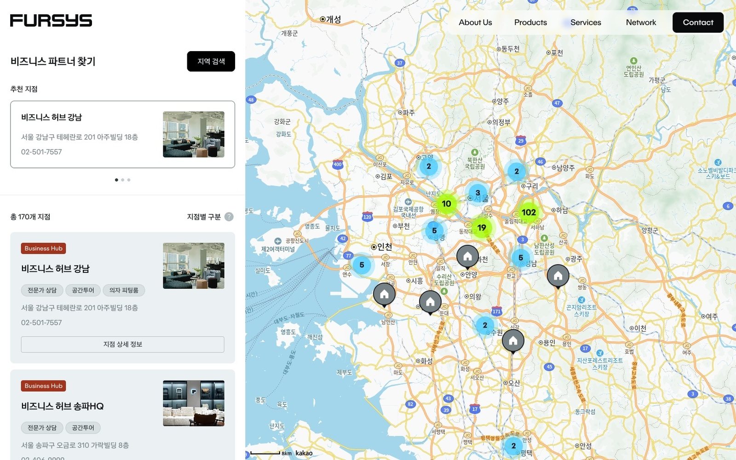This screenshot has height=460, width=736.
Task: Click the 전문가 상담 tag on the 송파HQ card
Action: [42, 428]
